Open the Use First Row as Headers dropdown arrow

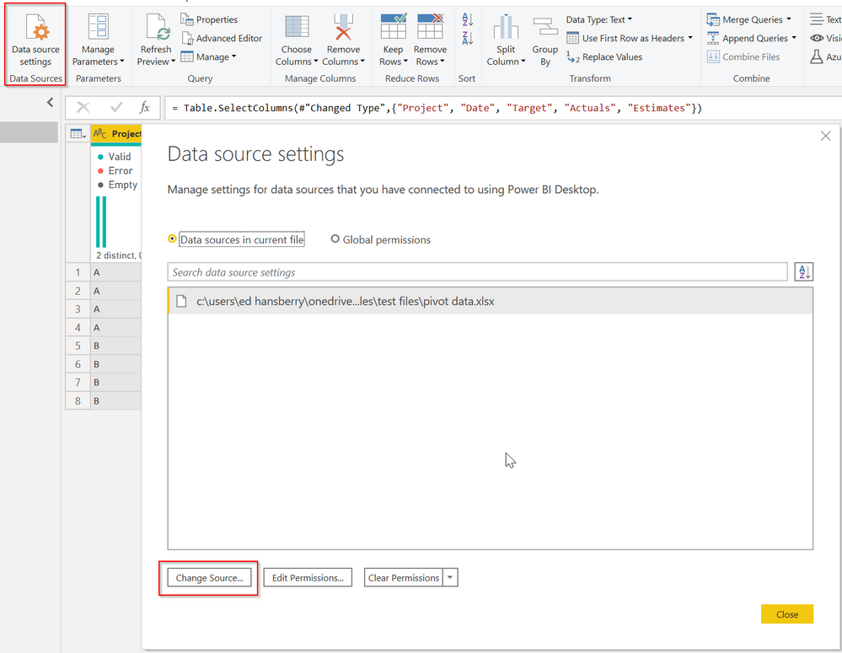tap(690, 38)
